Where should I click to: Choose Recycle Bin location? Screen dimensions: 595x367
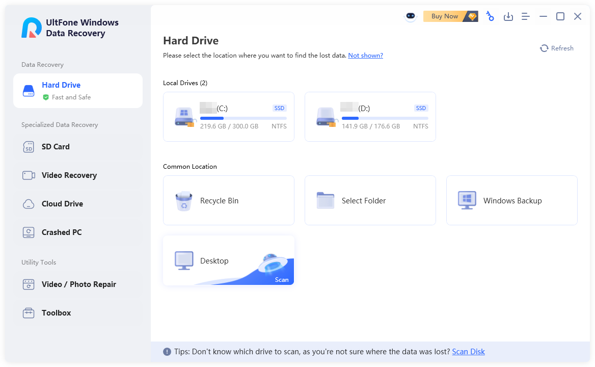(228, 200)
